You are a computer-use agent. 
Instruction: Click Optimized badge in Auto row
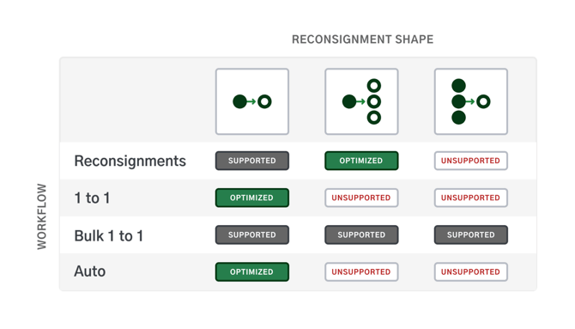[252, 272]
